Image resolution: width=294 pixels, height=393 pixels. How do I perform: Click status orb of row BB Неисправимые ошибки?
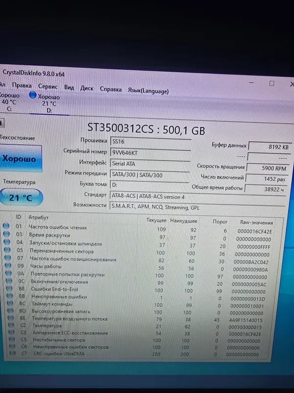click(x=10, y=296)
